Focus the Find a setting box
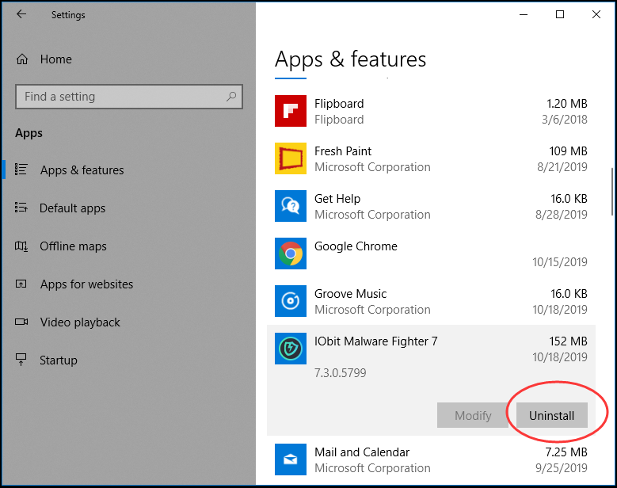 coord(129,97)
